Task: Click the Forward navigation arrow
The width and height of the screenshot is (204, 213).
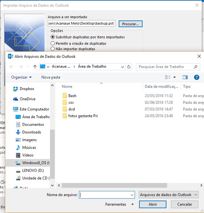Action: [x=21, y=67]
